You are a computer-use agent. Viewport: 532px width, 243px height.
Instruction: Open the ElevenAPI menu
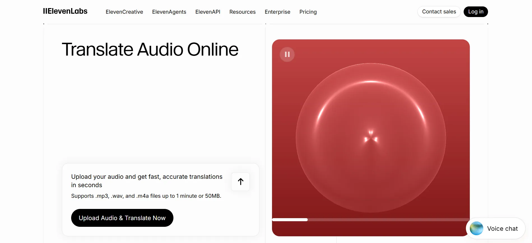(208, 12)
